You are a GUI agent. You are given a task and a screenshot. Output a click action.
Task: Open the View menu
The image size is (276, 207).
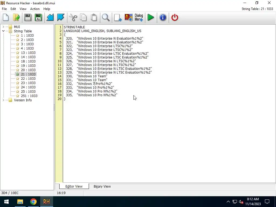[x=23, y=9]
